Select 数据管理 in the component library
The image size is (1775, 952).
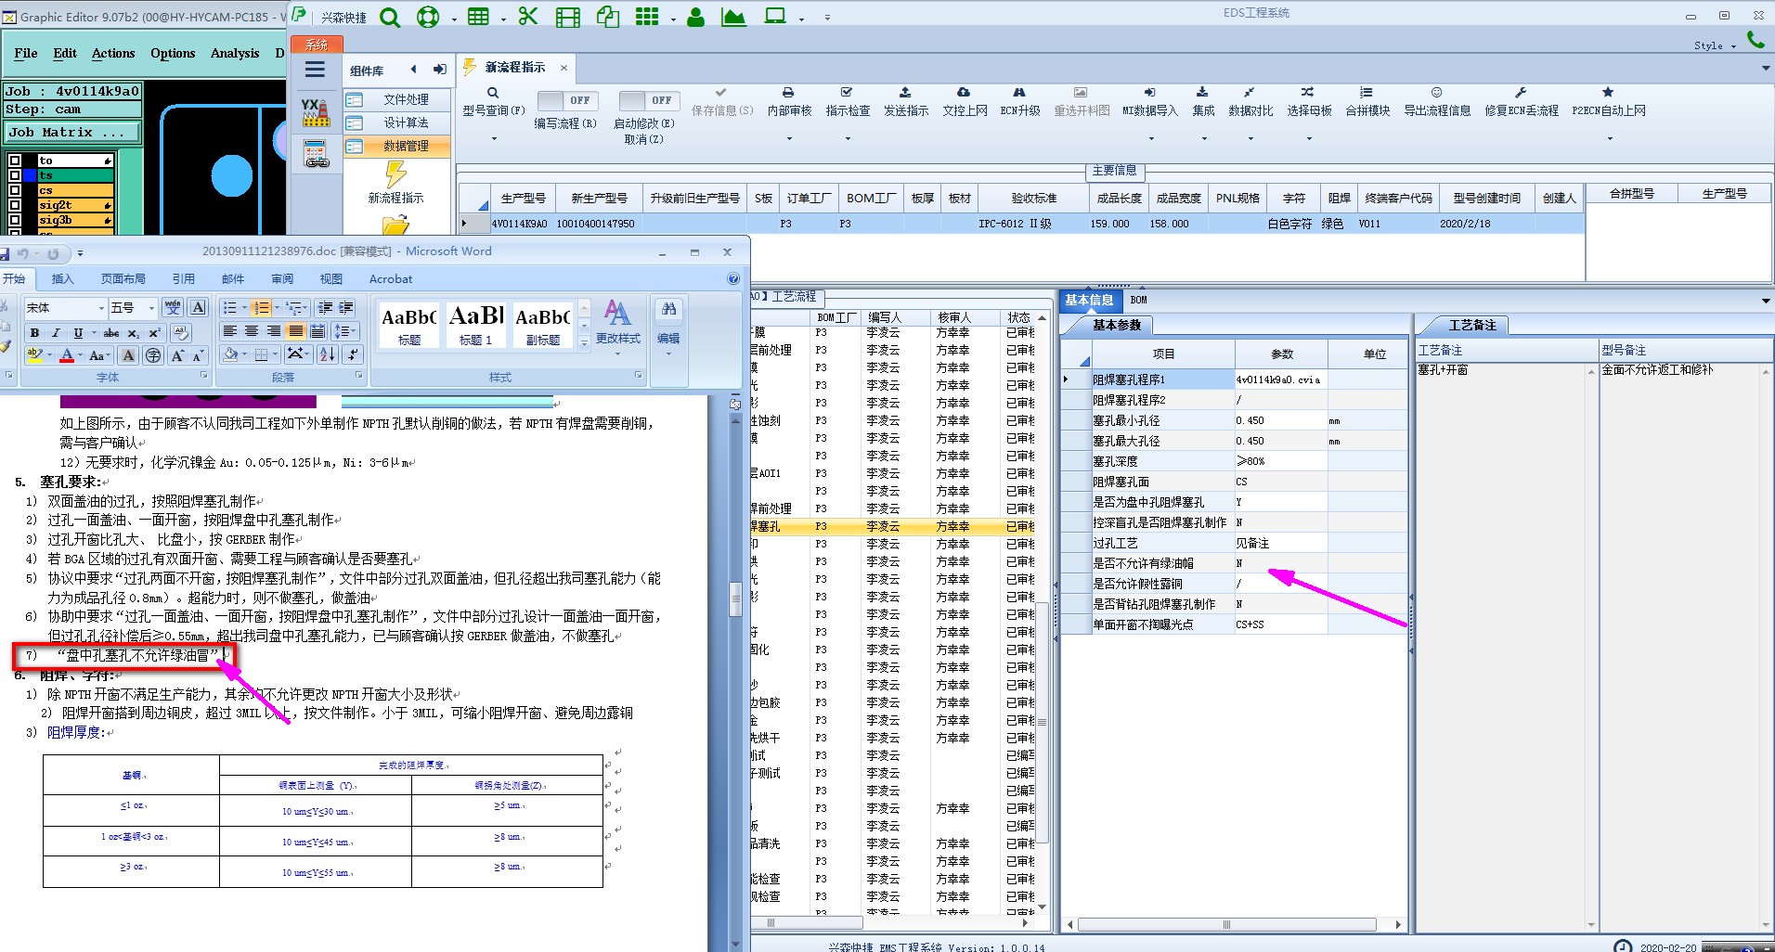[397, 146]
